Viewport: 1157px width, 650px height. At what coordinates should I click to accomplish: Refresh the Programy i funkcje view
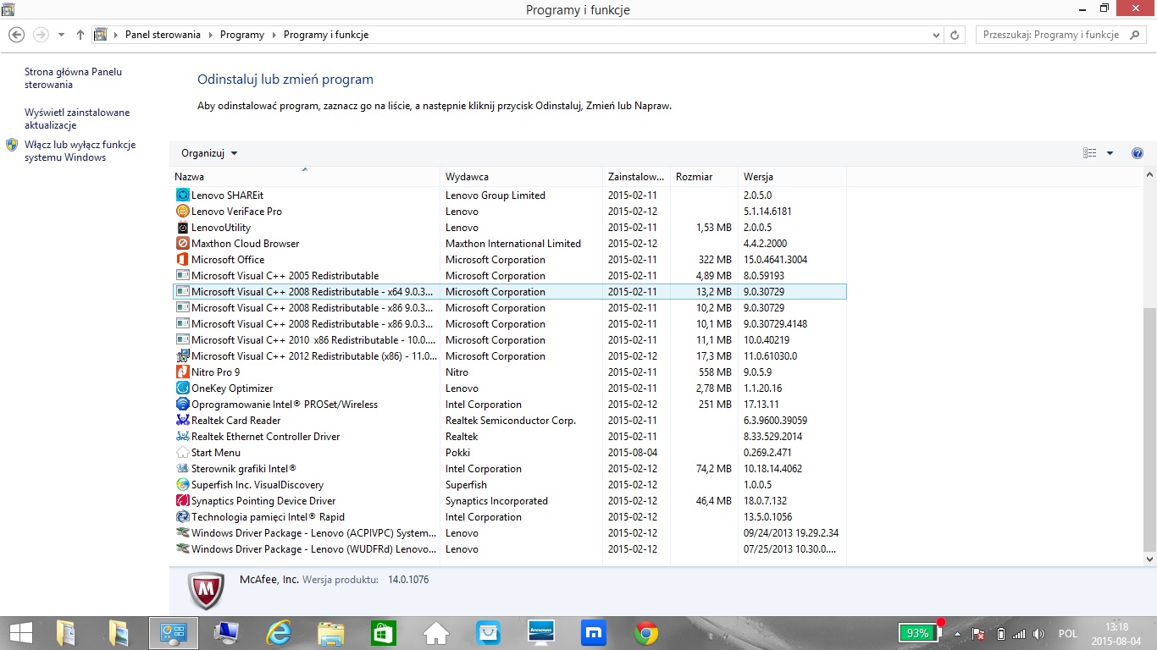955,35
